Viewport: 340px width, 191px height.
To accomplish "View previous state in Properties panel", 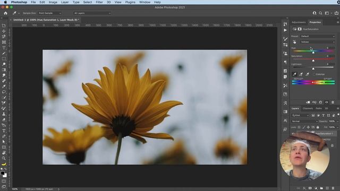I will tap(314, 102).
